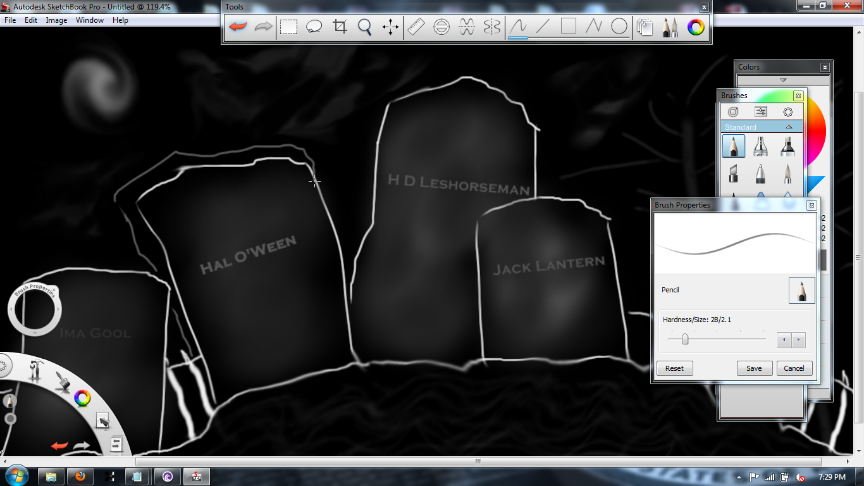Image resolution: width=864 pixels, height=486 pixels.
Task: Select the Chisel tip pen brush
Action: [x=733, y=173]
